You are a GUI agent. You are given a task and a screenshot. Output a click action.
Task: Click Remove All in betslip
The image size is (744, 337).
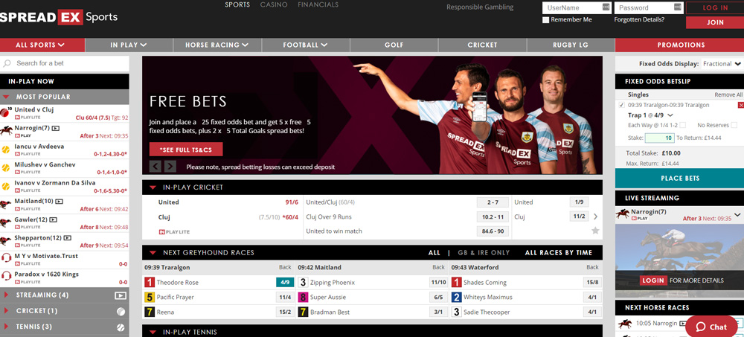[x=728, y=95]
